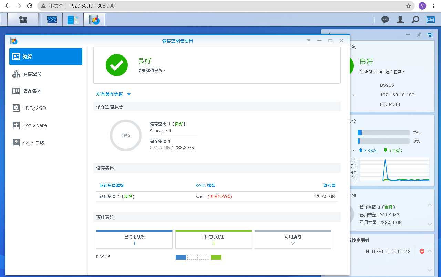Pin the widget panel

point(419,35)
